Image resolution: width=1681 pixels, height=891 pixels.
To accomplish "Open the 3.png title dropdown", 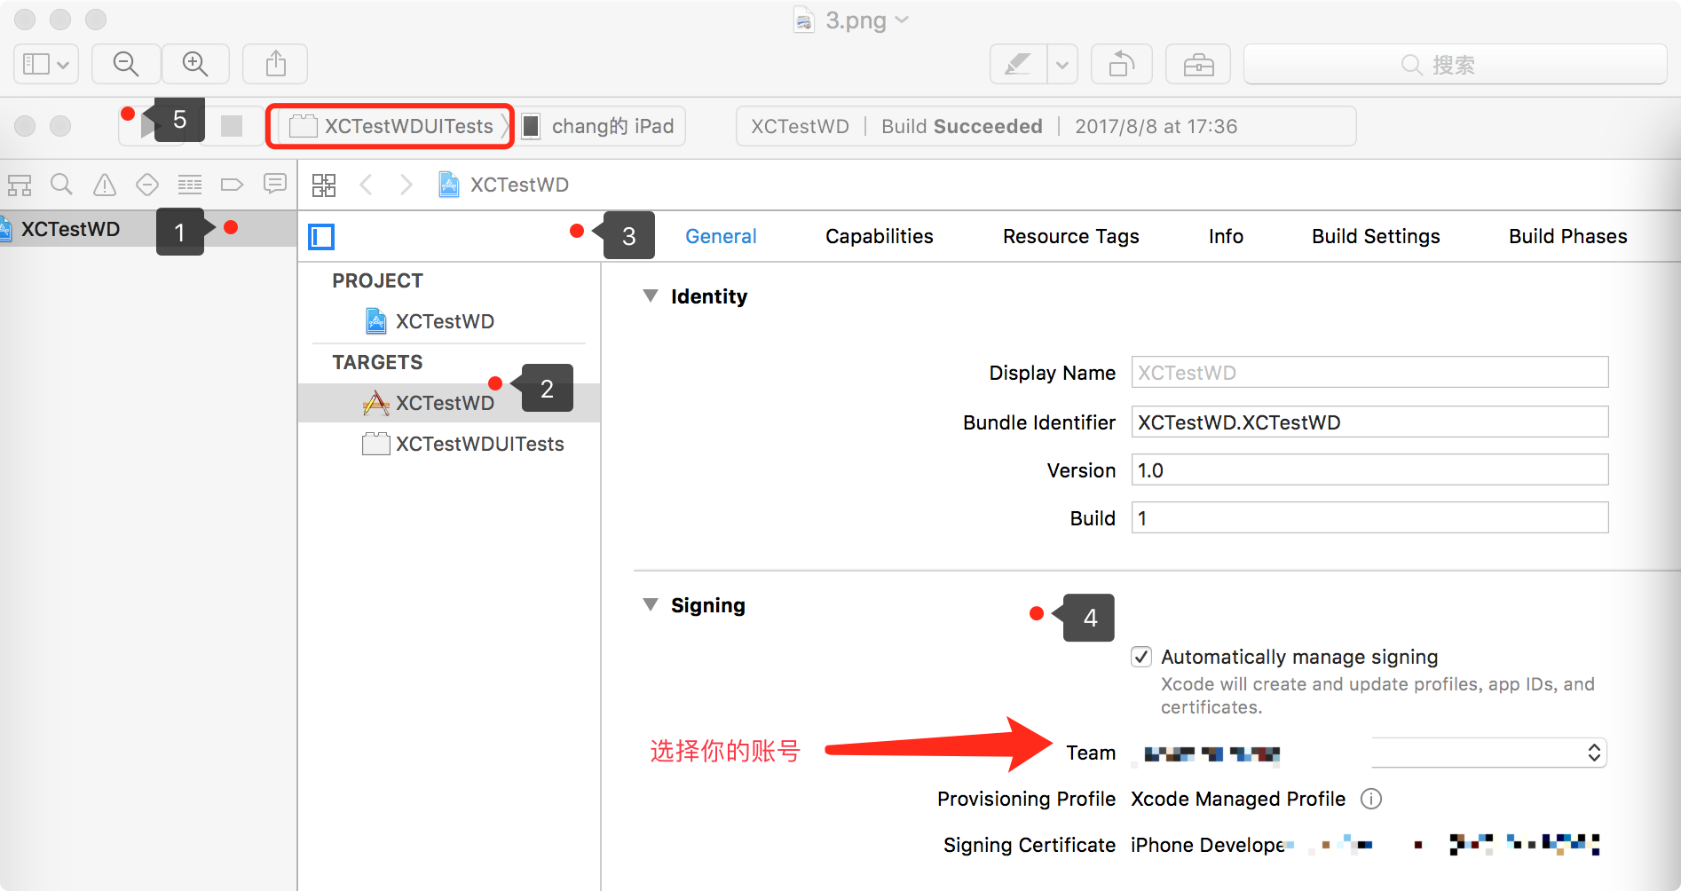I will pyautogui.click(x=903, y=20).
